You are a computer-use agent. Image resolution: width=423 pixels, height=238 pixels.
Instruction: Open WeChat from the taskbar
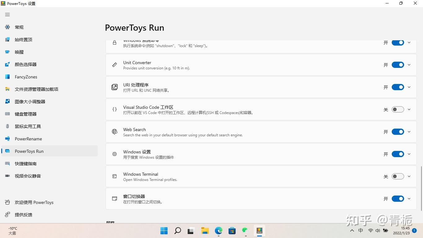tap(246, 231)
